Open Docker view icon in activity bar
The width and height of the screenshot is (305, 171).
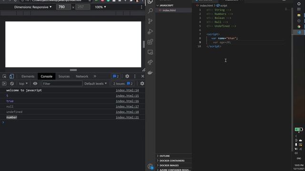coord(150,73)
